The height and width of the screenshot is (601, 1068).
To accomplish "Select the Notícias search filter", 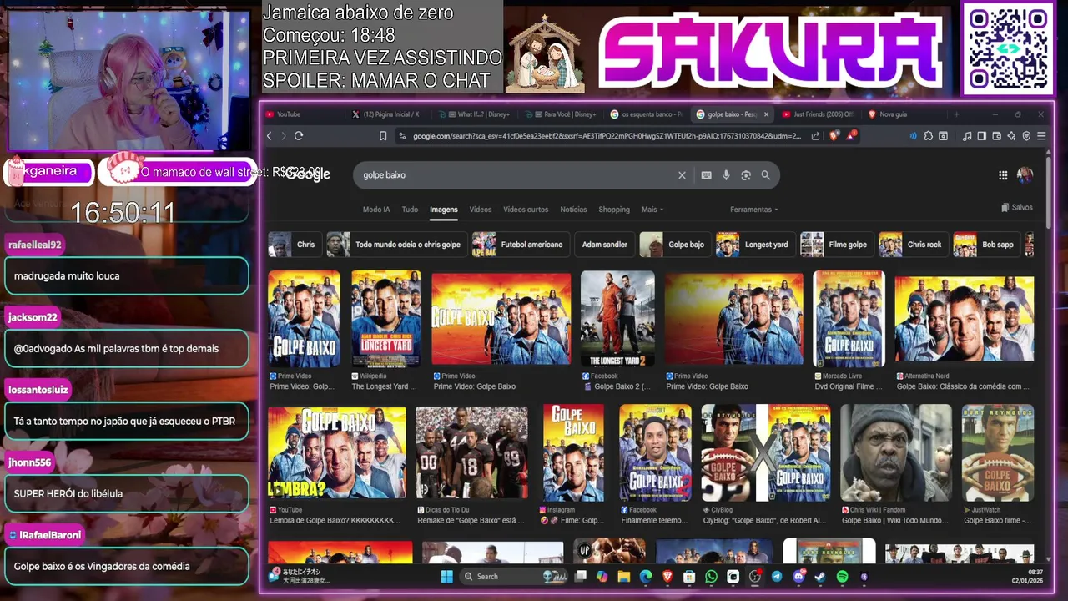I will coord(573,210).
